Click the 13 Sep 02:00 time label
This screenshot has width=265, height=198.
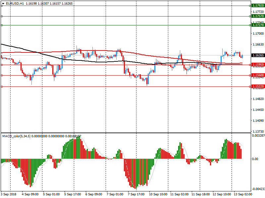pyautogui.click(x=242, y=195)
